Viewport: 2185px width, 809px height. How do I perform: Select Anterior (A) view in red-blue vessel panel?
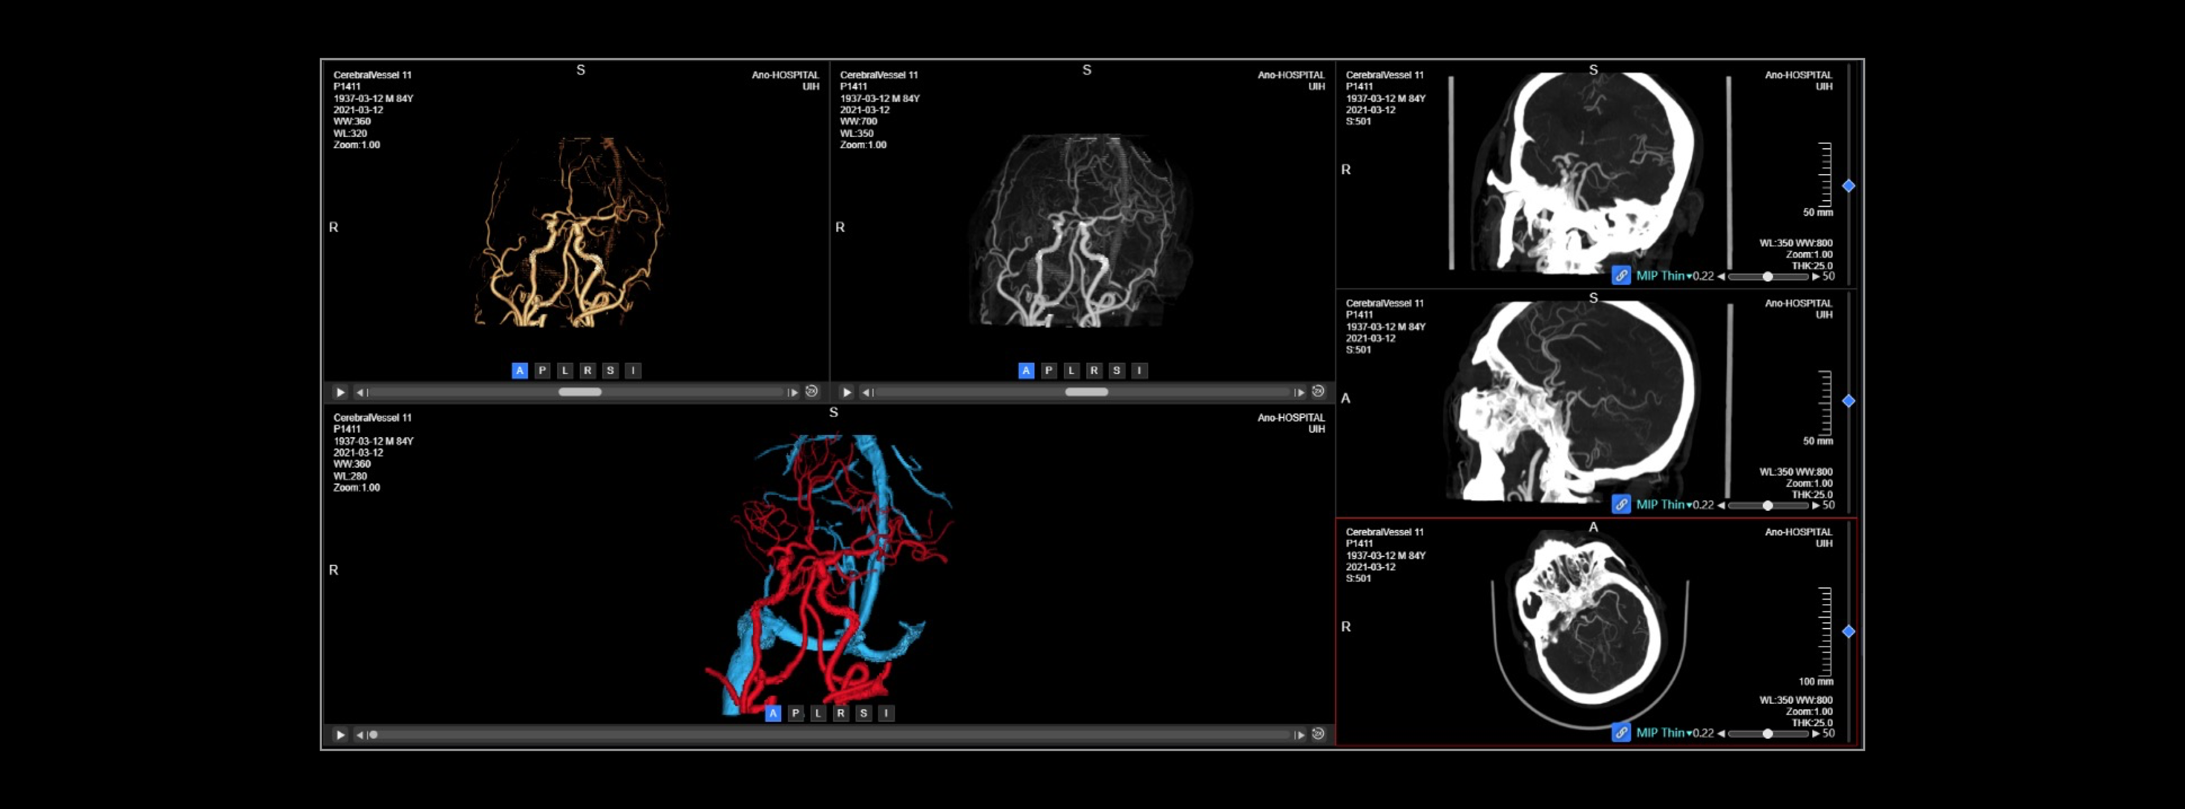pos(773,713)
